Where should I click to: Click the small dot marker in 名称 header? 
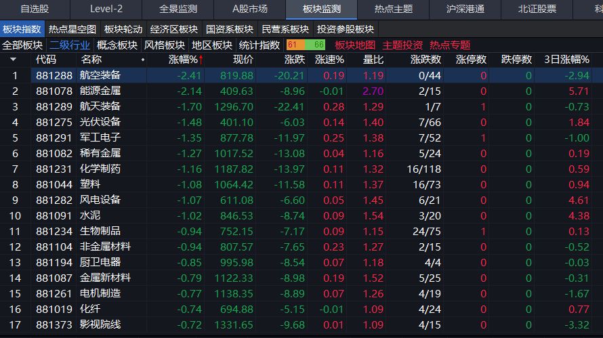click(142, 60)
